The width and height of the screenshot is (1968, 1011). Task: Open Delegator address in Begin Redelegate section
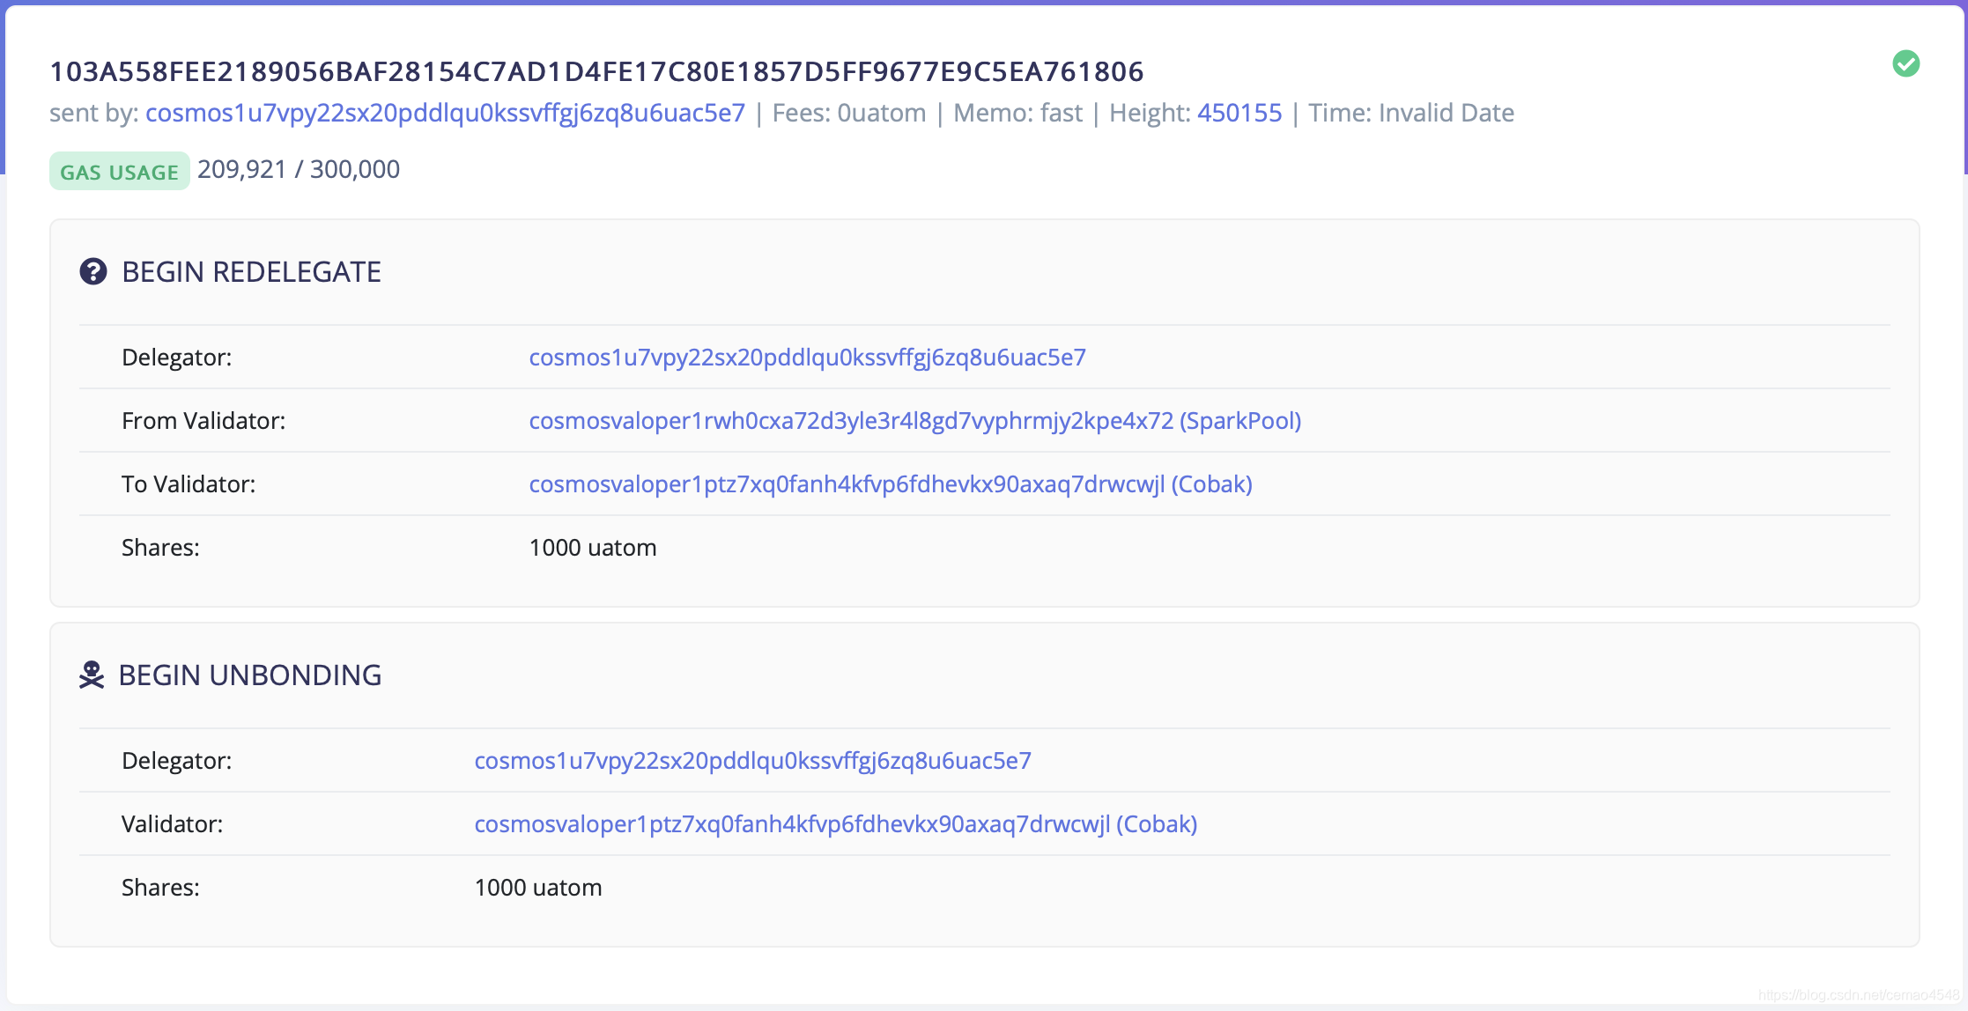click(x=807, y=358)
